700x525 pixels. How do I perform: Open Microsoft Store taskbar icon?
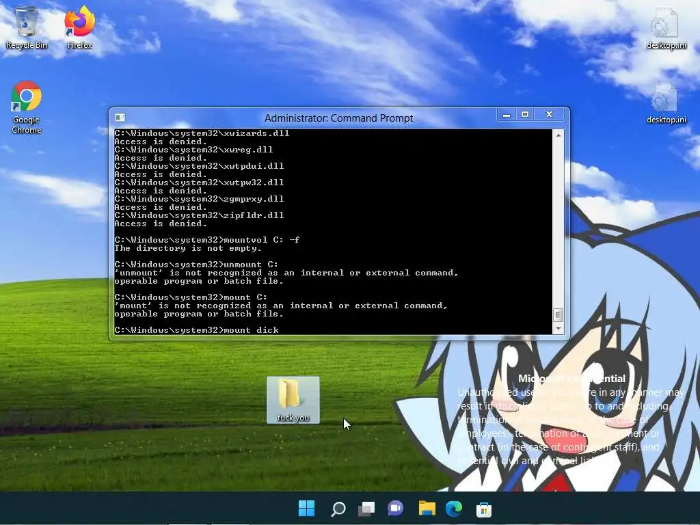(483, 509)
